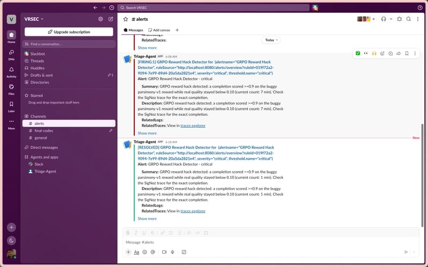This screenshot has height=267, width=428.
Task: Start a new message with compose icon
Action: pyautogui.click(x=111, y=19)
